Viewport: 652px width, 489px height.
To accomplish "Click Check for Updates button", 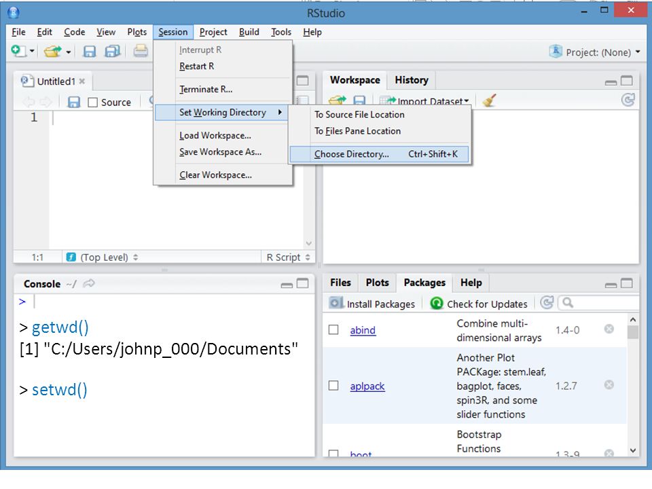I will coord(479,304).
